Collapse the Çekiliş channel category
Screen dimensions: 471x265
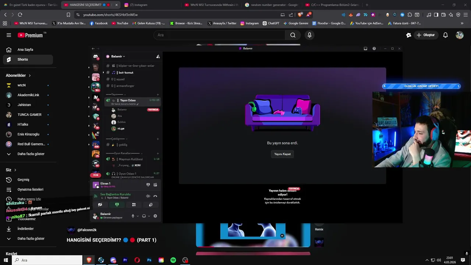pyautogui.click(x=117, y=139)
